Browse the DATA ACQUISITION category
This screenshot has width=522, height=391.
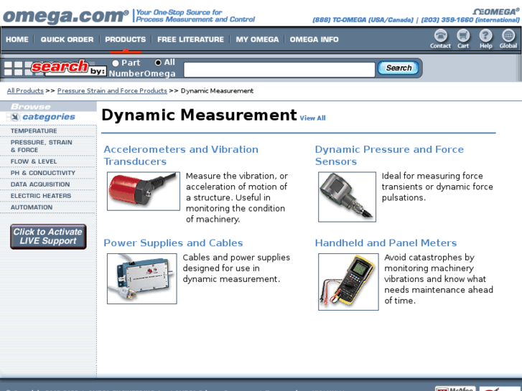click(40, 184)
